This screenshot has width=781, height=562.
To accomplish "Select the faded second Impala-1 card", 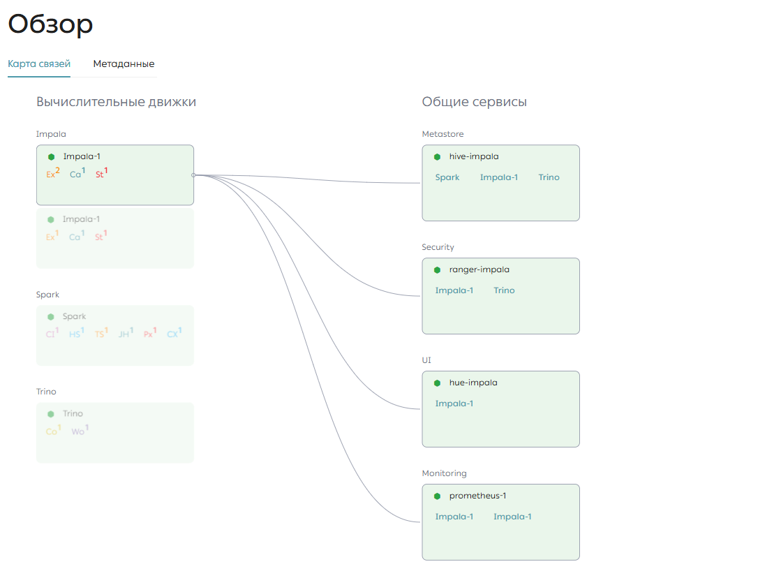I will pyautogui.click(x=115, y=238).
